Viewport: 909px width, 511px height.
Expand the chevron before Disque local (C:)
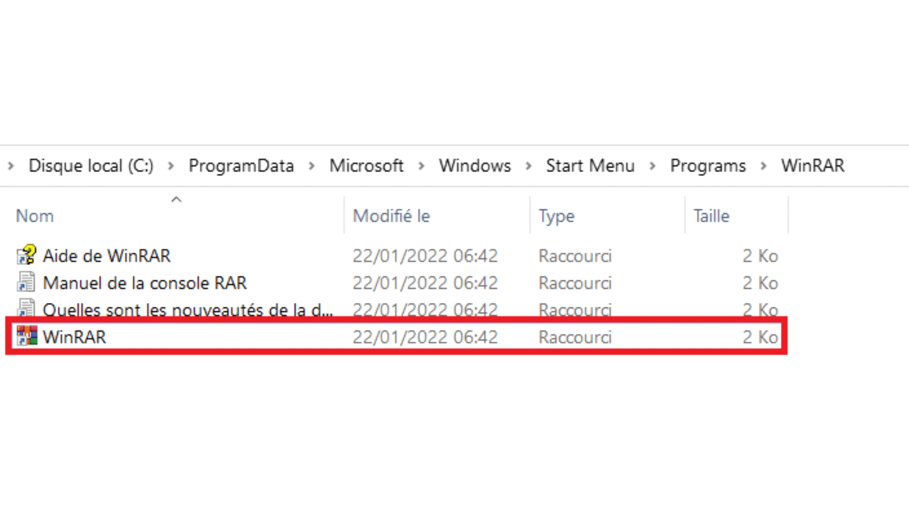click(x=11, y=166)
